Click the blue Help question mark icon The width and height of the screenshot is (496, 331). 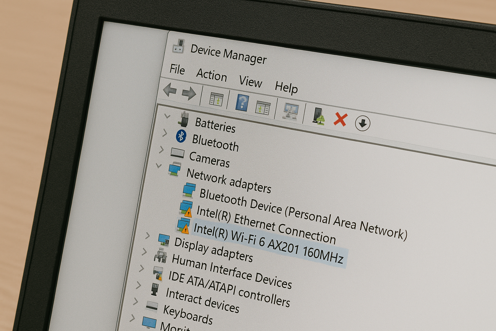tap(242, 103)
